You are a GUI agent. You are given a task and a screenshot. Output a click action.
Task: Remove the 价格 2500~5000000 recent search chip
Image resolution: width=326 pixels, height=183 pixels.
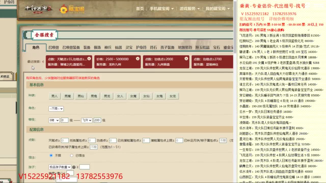tap(138, 59)
